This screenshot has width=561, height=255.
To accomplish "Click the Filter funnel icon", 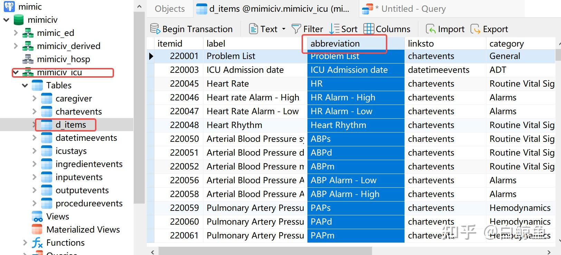I will point(296,29).
